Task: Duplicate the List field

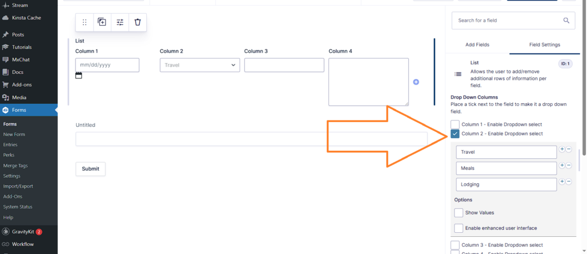Action: [102, 22]
